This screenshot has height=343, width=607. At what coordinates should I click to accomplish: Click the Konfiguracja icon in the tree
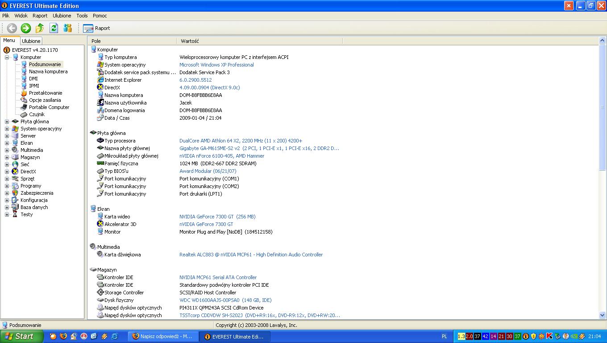click(16, 200)
